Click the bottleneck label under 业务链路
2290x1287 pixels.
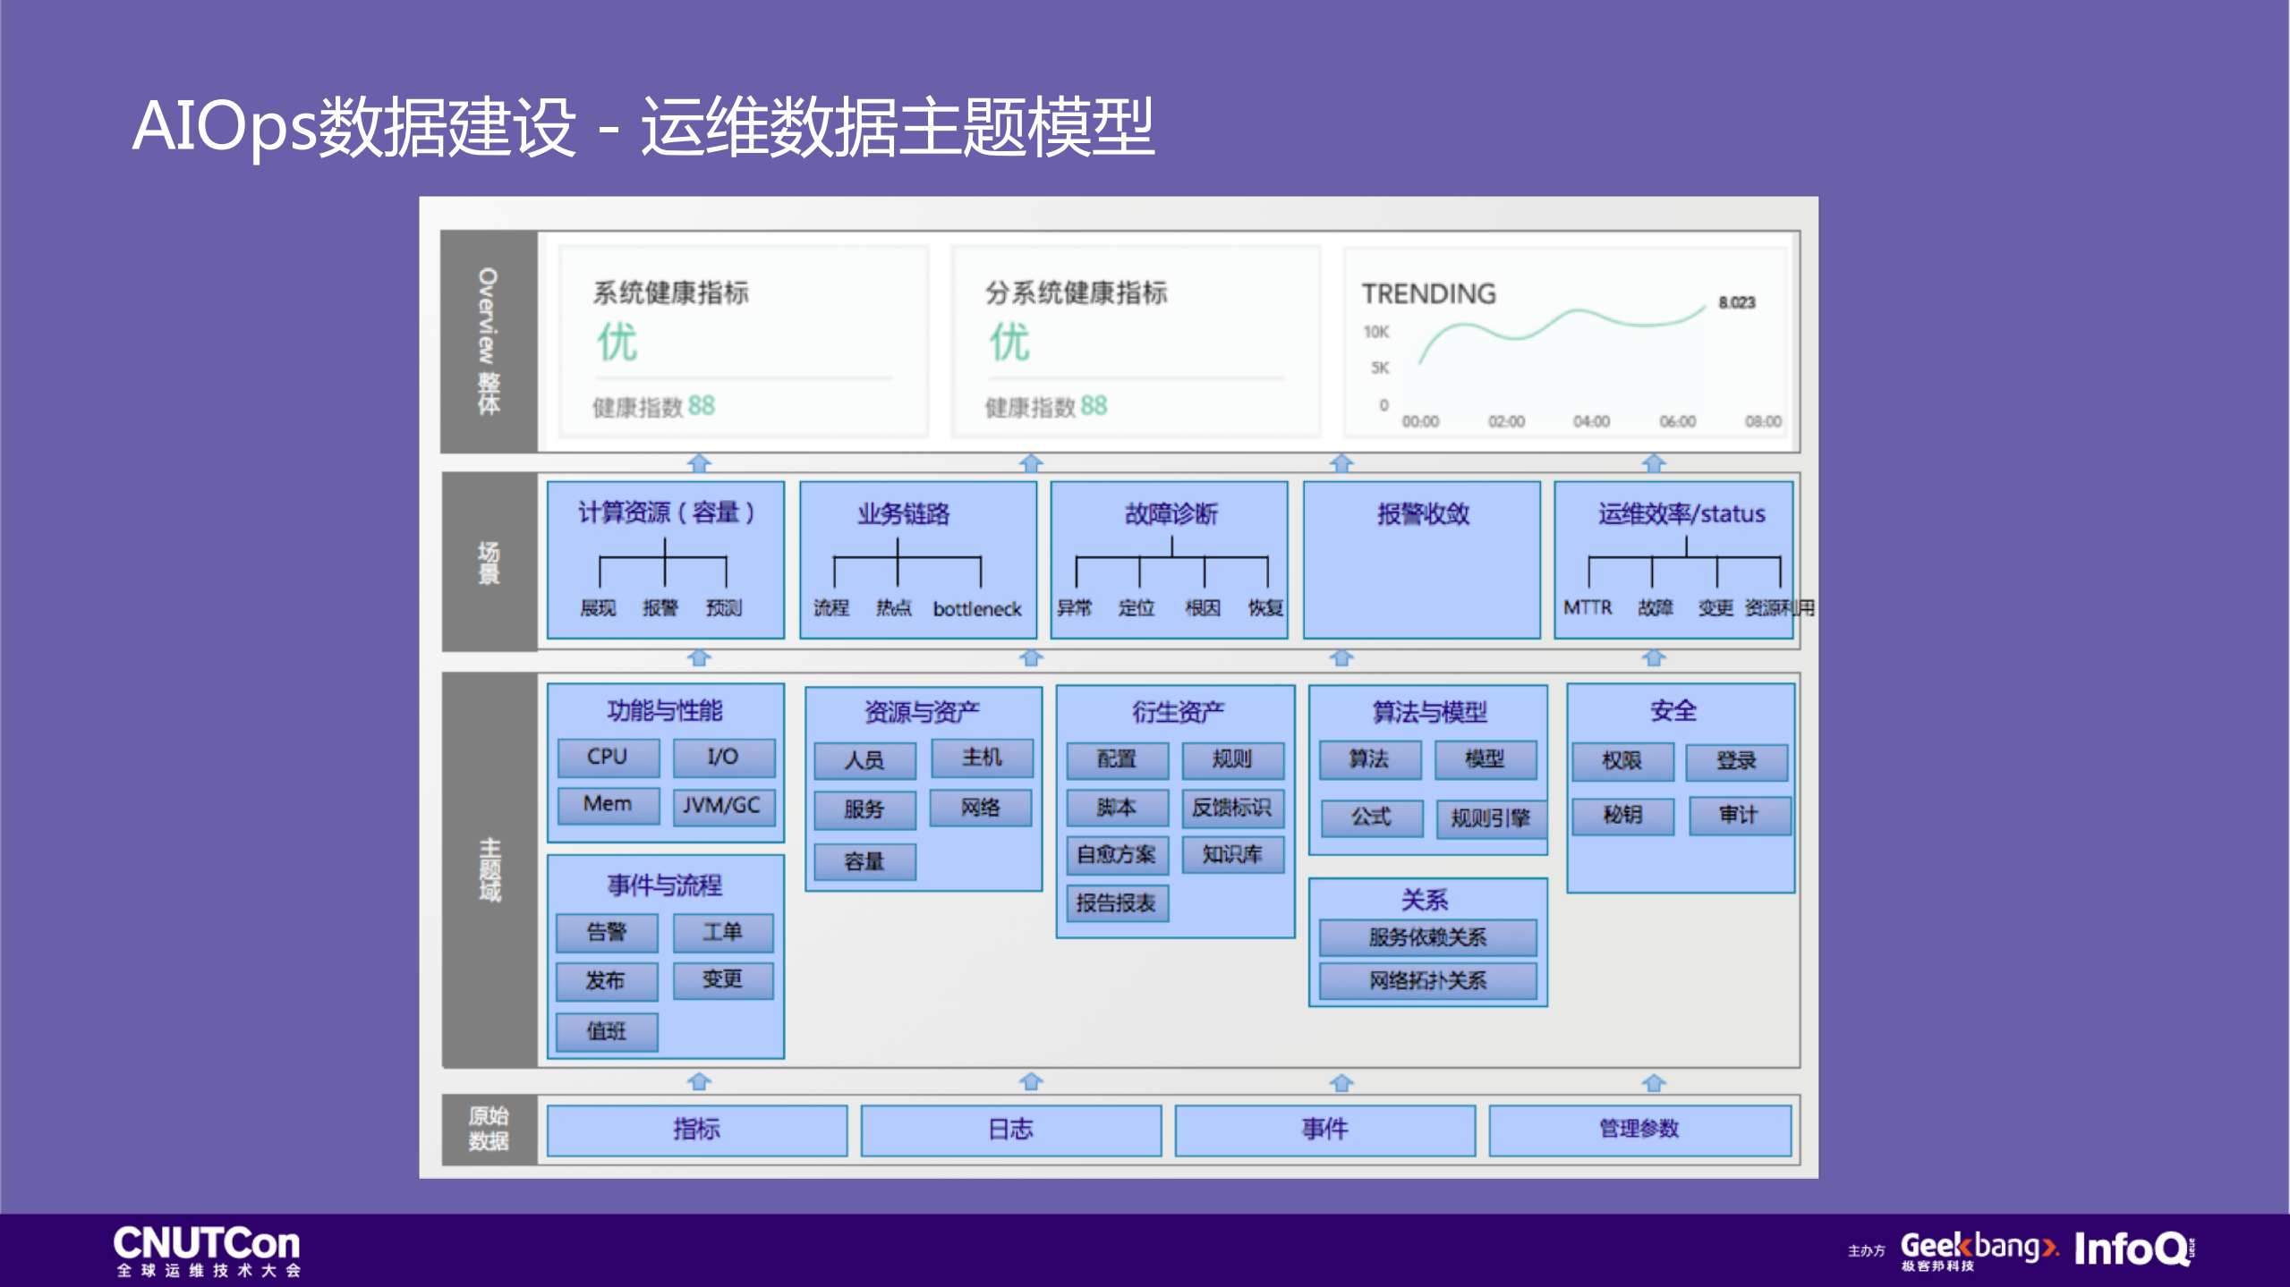click(977, 608)
